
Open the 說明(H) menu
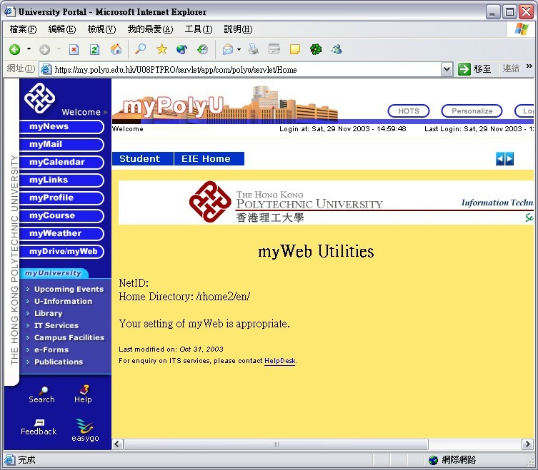tap(238, 29)
